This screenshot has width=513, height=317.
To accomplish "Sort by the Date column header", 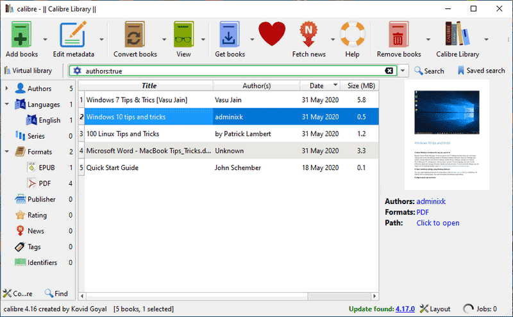I will 320,86.
